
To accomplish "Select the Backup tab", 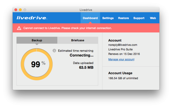I will 37,40.
